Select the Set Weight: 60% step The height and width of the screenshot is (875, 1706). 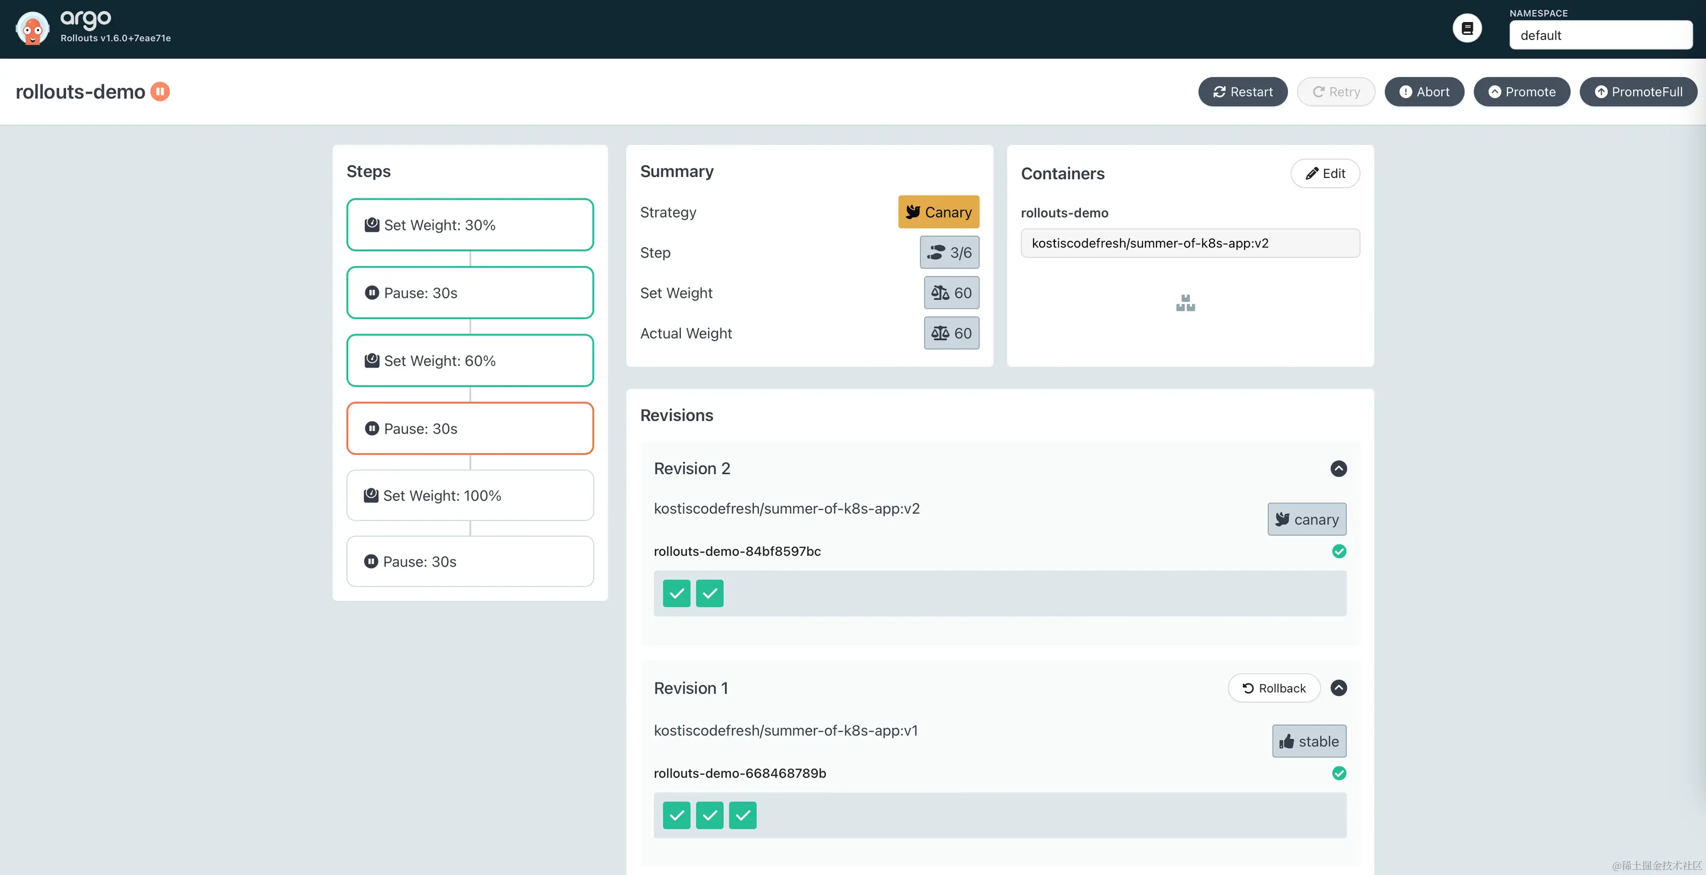469,361
